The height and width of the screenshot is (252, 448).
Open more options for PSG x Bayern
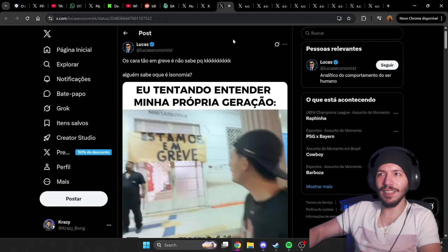[x=395, y=132]
